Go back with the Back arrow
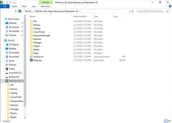The height and width of the screenshot is (123, 172). (4, 11)
